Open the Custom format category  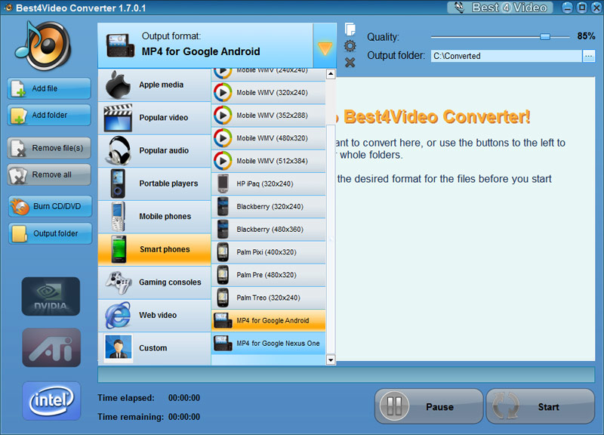coord(155,348)
